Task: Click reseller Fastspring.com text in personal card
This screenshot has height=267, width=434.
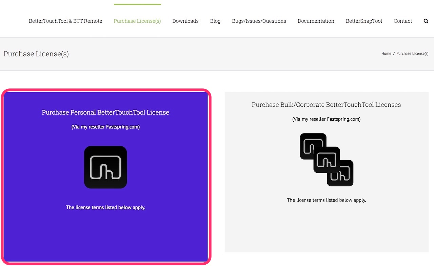Action: coord(105,127)
